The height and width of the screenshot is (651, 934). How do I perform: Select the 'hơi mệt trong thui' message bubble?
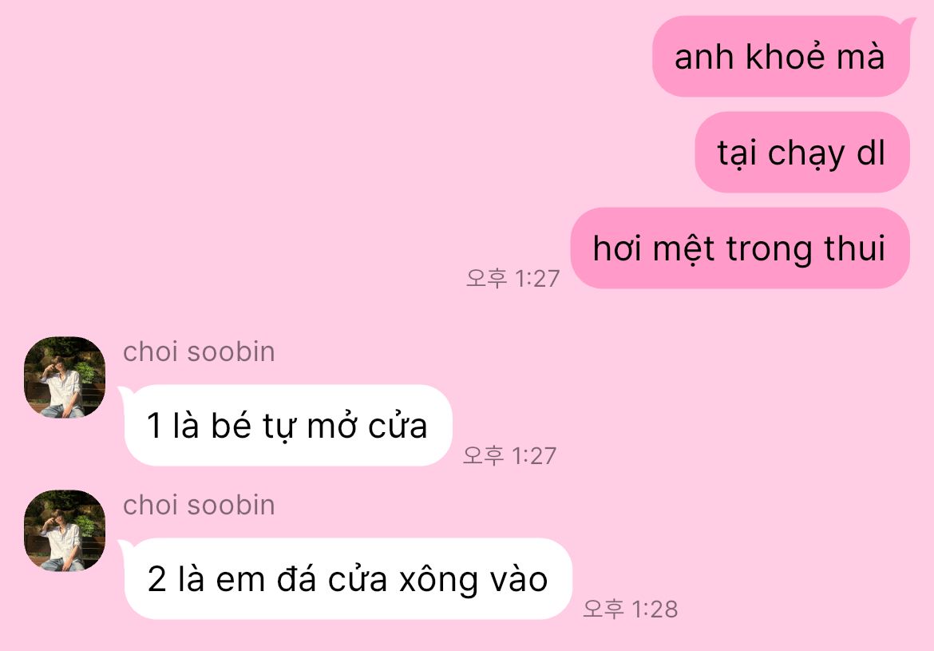pos(740,248)
